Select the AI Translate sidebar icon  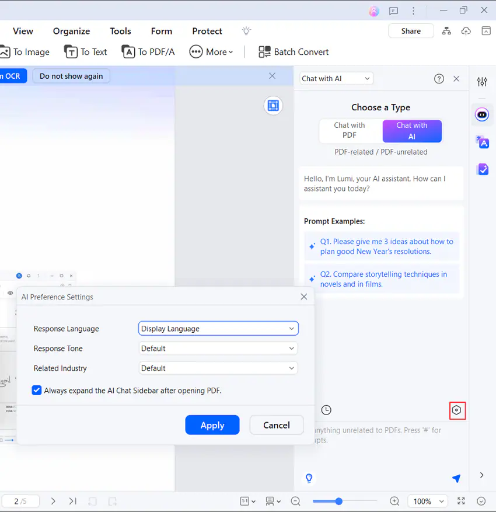(482, 142)
